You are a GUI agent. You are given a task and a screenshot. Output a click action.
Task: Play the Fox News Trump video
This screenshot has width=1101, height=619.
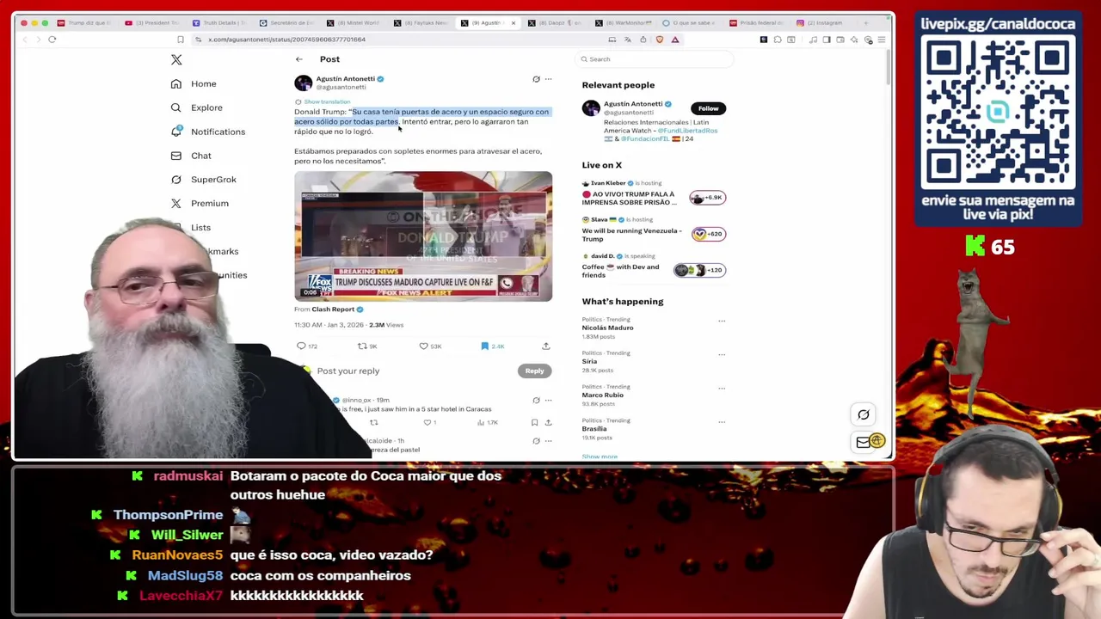423,236
